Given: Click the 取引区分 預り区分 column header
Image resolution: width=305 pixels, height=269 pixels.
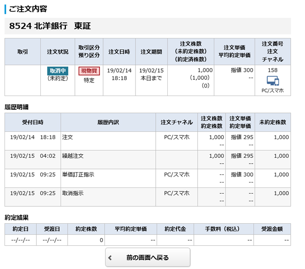Looking at the screenshot, I should click(x=89, y=51).
